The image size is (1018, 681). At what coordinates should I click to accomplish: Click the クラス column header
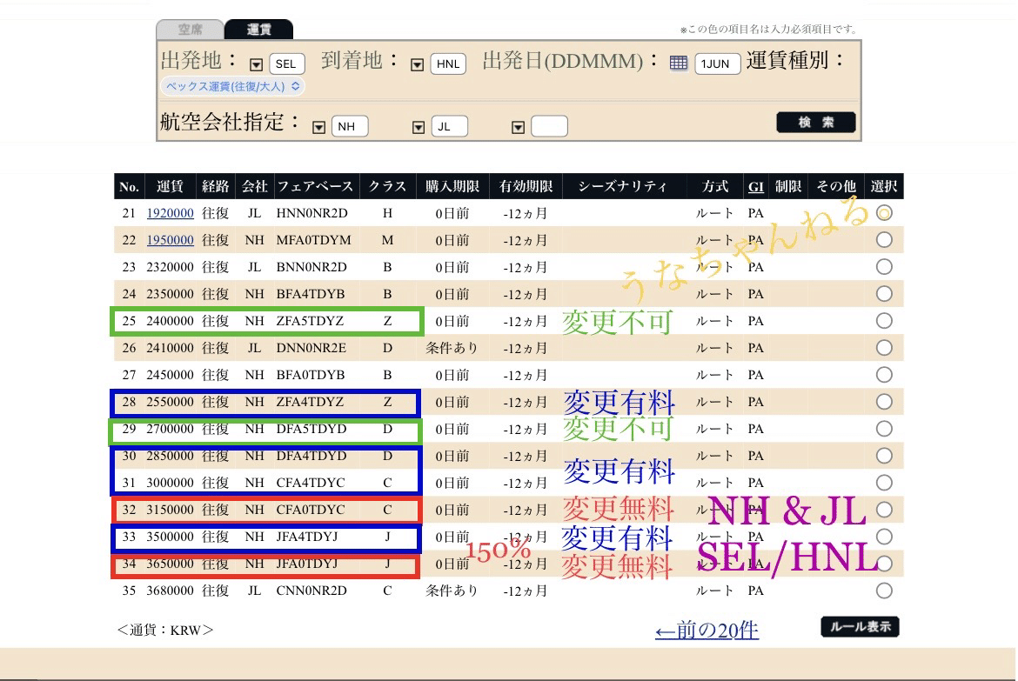[387, 187]
